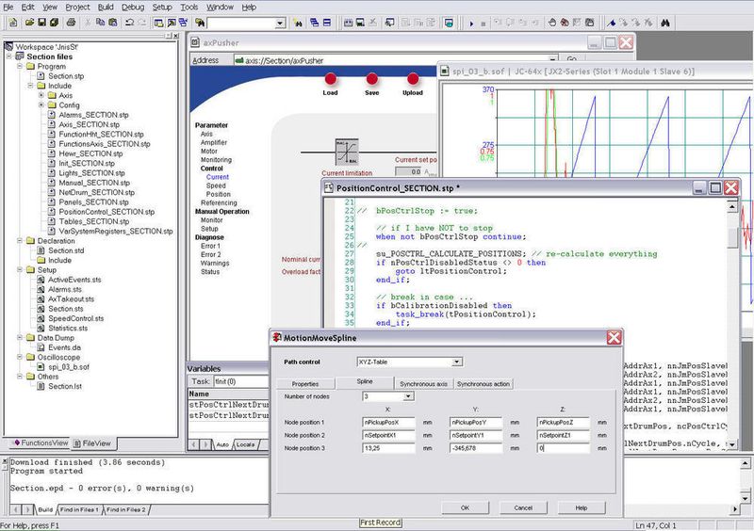754x531 pixels.
Task: Select spi_03_b.sof under Oscilloscope
Action: click(x=68, y=367)
